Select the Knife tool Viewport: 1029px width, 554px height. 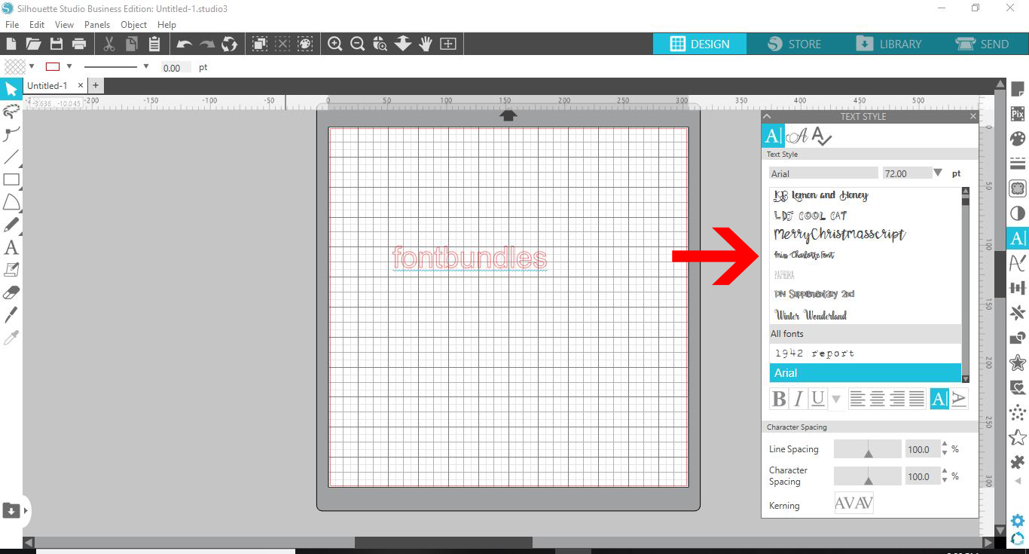click(11, 315)
